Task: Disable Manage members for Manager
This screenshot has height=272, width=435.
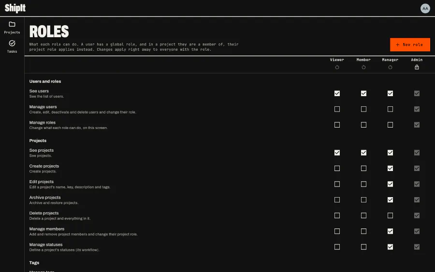Action: tap(390, 231)
